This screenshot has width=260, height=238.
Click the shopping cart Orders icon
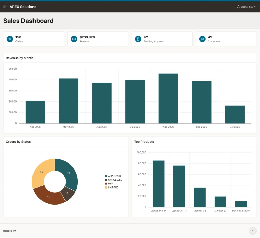[x=10, y=39]
